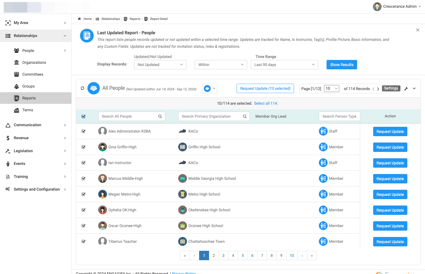Uncheck Tiberius Teacher row checkbox
This screenshot has height=274, width=425.
pyautogui.click(x=84, y=241)
